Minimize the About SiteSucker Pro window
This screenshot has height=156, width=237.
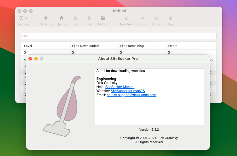point(36,59)
